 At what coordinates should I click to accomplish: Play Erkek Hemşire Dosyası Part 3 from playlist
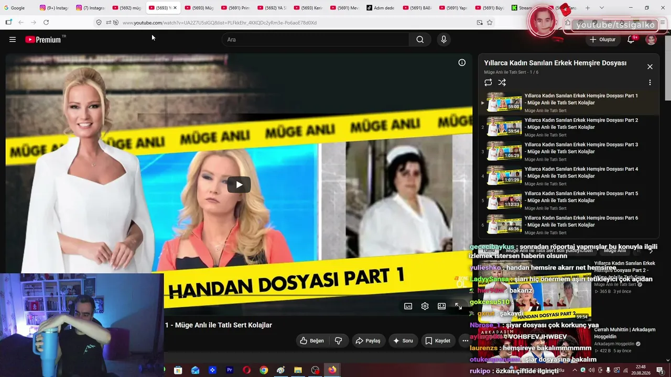tap(568, 152)
